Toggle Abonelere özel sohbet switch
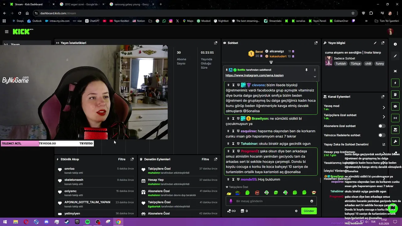Screen dimensions: 402x226 pos(382,126)
